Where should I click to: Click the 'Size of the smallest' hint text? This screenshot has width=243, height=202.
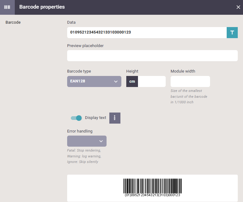click(x=186, y=91)
